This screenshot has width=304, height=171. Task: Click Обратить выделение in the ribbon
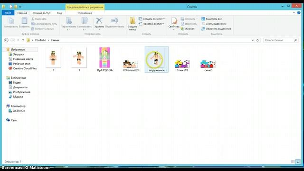pos(216,28)
